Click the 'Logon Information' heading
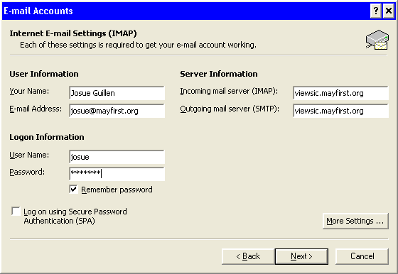 (x=47, y=137)
